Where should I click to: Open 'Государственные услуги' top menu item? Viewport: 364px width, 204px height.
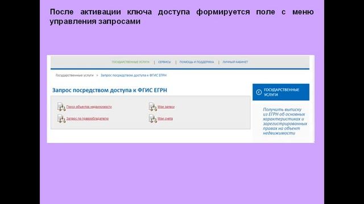pyautogui.click(x=130, y=62)
